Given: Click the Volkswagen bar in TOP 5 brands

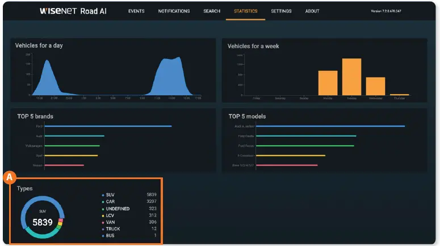Looking at the screenshot, I should click(72, 146).
